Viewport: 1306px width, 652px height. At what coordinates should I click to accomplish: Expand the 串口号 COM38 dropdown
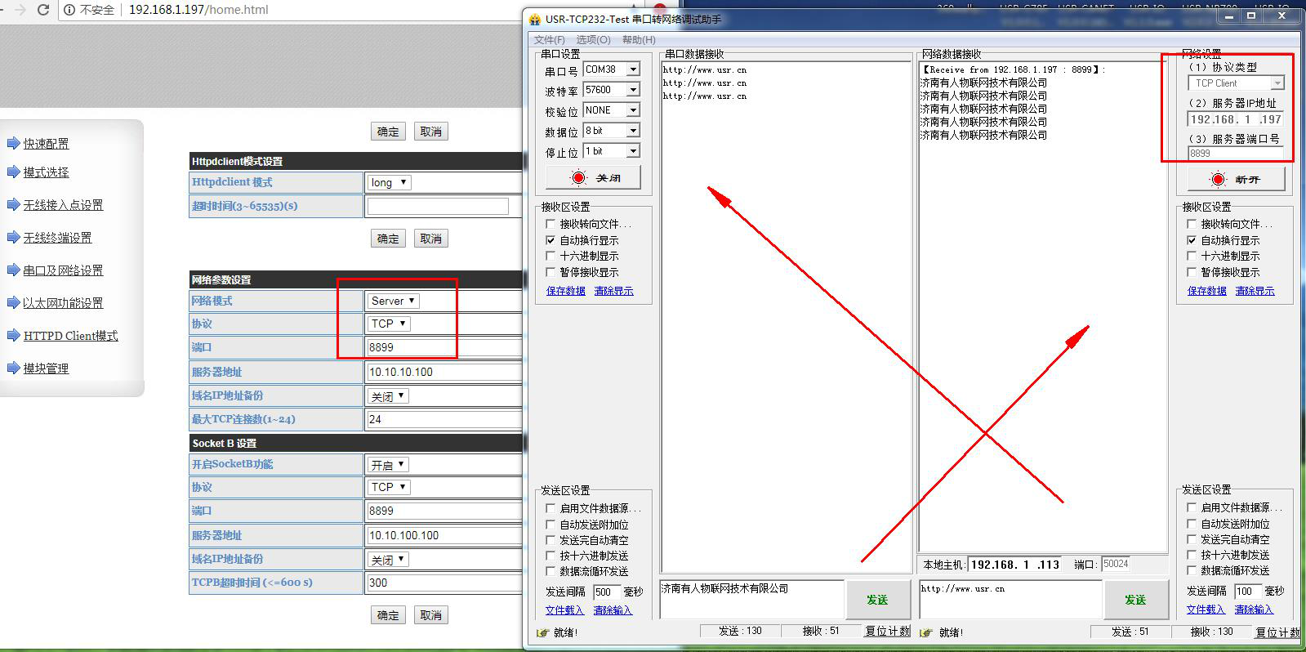click(632, 69)
